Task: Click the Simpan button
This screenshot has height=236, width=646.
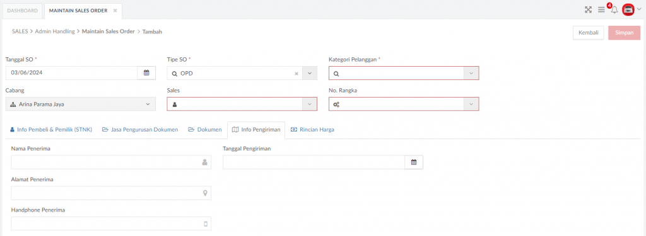Action: 624,33
